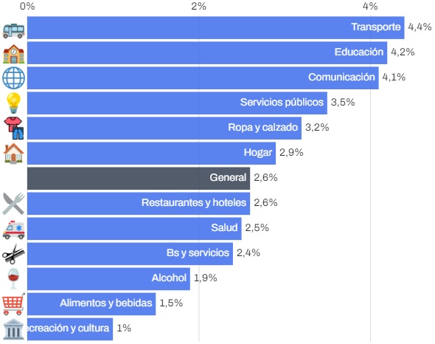
Task: Click the house icon beside Hogar
Action: click(x=13, y=153)
